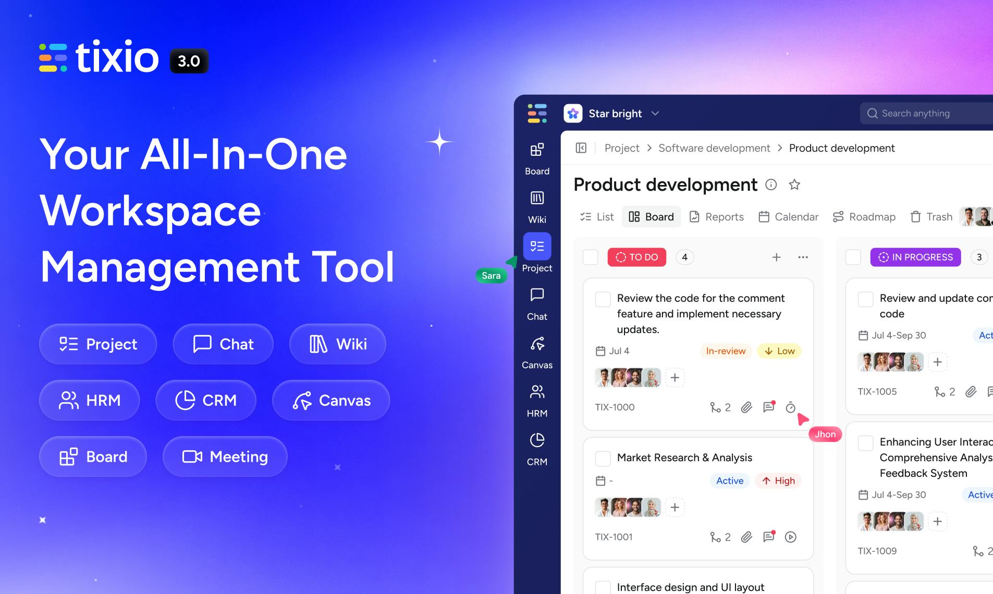Click timer icon on TIX-1000 card
This screenshot has width=993, height=594.
coord(791,407)
